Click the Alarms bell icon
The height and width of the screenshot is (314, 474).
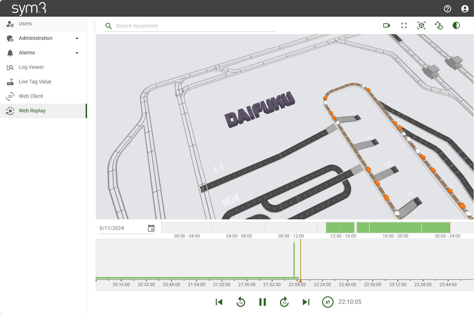click(10, 53)
